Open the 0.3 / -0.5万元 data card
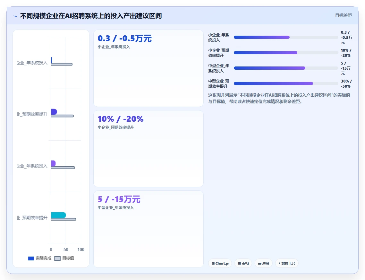Screen dimensions: 365x280 149,68
